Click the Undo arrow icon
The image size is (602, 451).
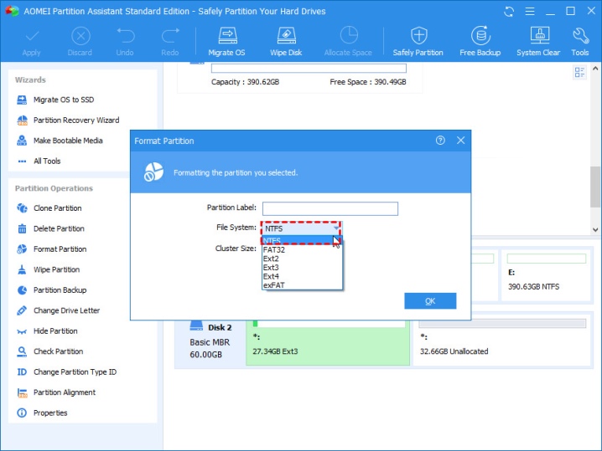(x=125, y=36)
